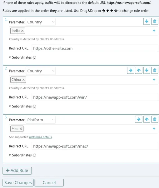Image resolution: width=159 pixels, height=188 pixels.
Task: Move rule 2 down with arrow button
Action: click(147, 70)
